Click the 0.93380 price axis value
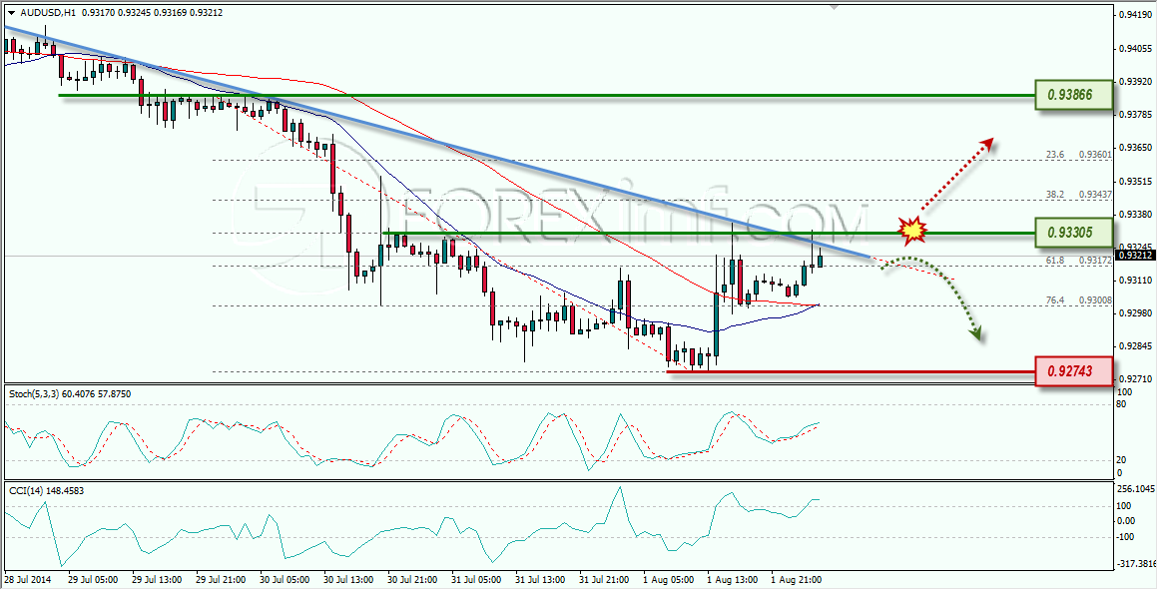1158x590 pixels. 1136,215
